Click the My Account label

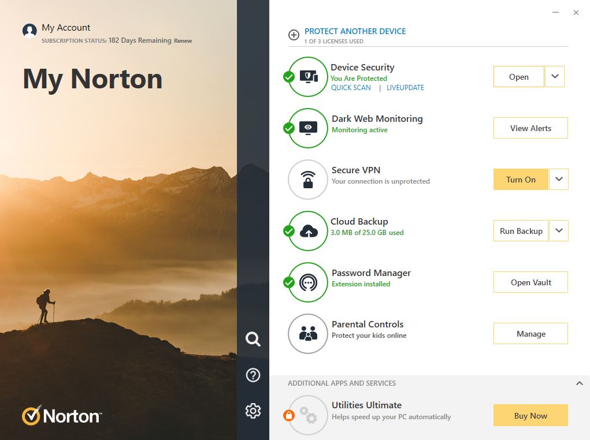(x=66, y=28)
